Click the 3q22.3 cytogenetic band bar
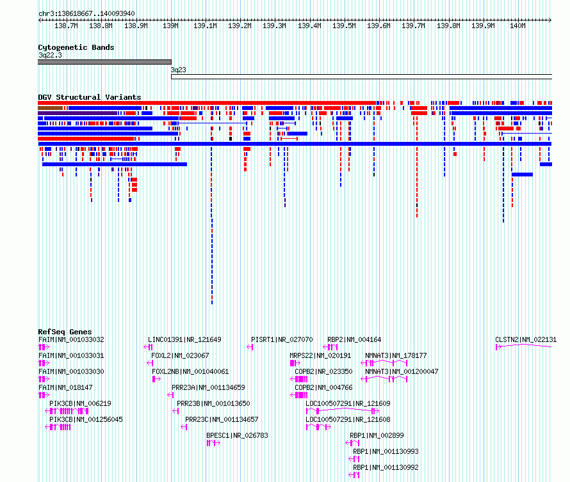Viewport: 570px width, 482px height. [104, 62]
